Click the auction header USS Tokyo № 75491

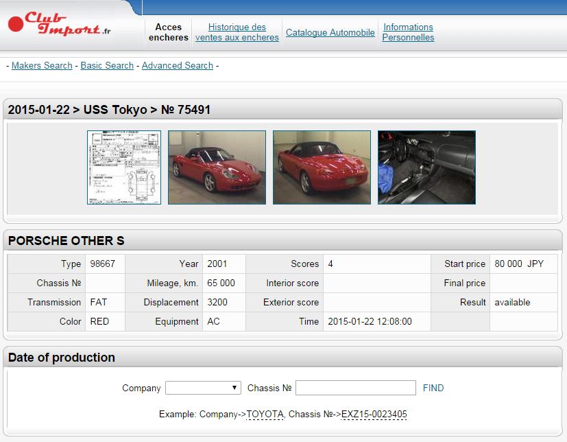110,110
